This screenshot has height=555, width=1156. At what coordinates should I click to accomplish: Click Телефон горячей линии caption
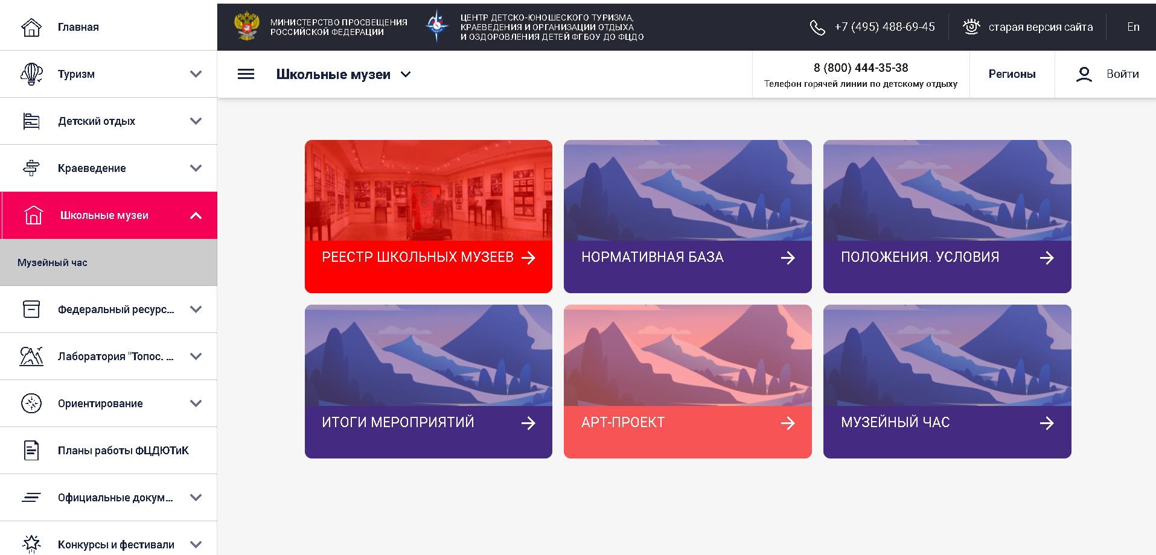tap(861, 84)
